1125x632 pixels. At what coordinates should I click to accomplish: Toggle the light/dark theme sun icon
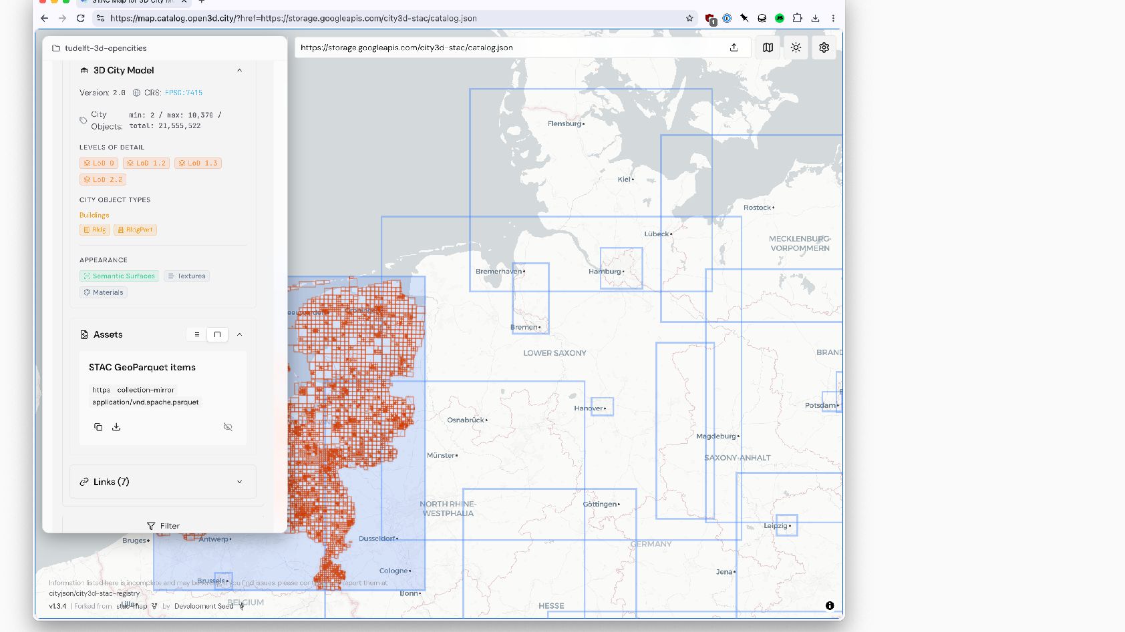pos(796,47)
